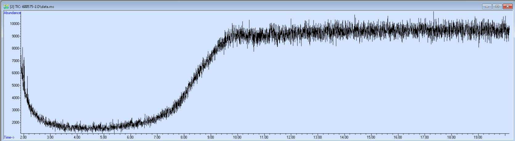
Task: Click the 13.00 time axis label
Action: tap(317, 137)
